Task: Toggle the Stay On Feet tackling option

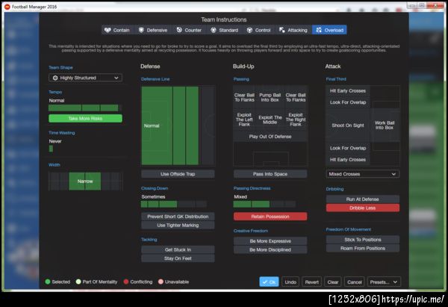Action: click(178, 258)
